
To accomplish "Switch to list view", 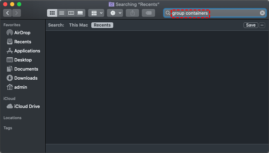I will point(62,13).
